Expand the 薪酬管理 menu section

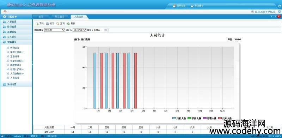(16, 32)
